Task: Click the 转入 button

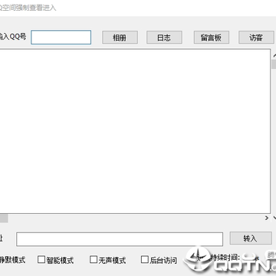Action: tap(251, 238)
